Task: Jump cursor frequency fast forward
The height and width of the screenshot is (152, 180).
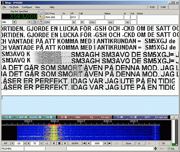Action: (109, 143)
